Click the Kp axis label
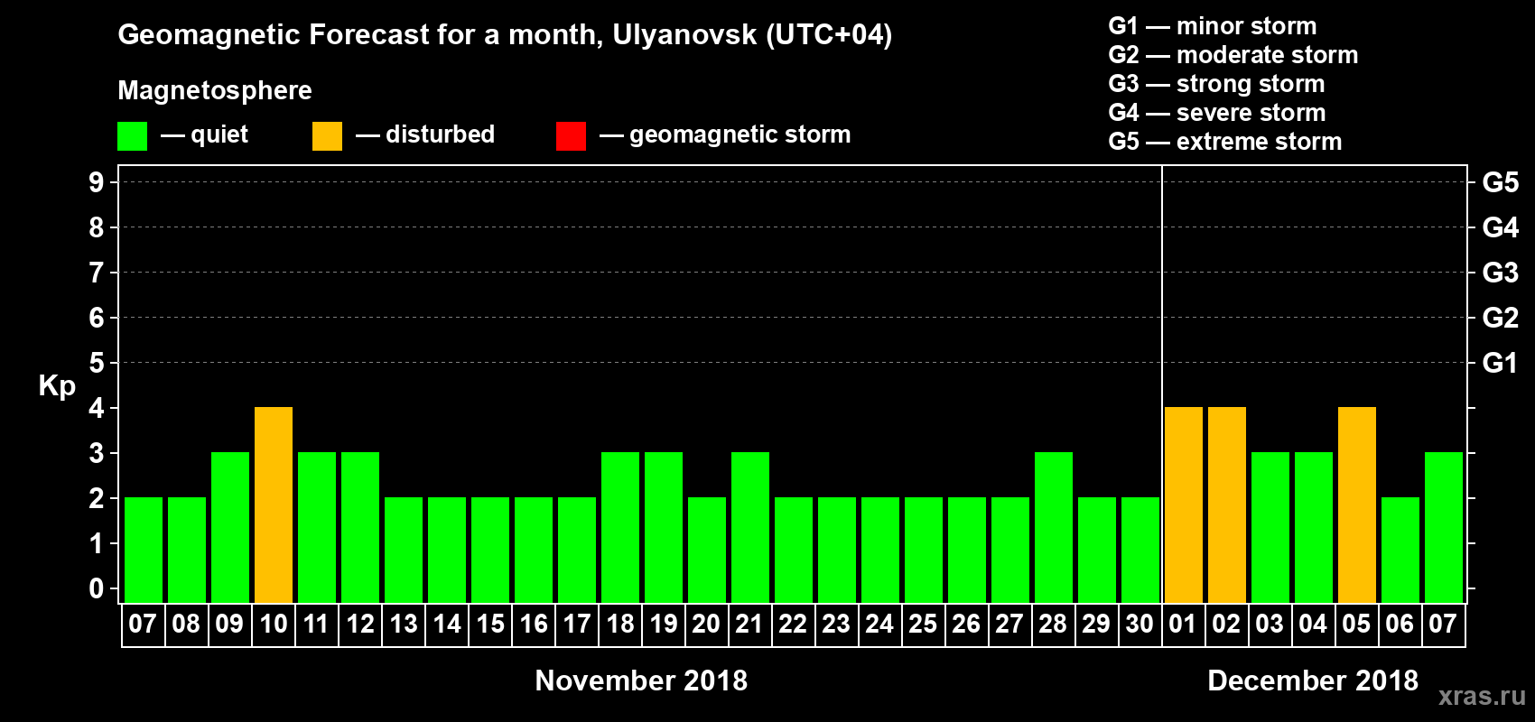The height and width of the screenshot is (722, 1535). point(57,386)
